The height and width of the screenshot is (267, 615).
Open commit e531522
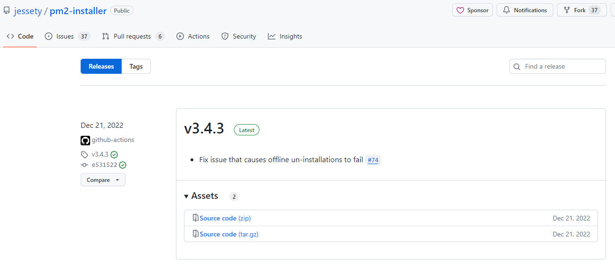pyautogui.click(x=104, y=165)
